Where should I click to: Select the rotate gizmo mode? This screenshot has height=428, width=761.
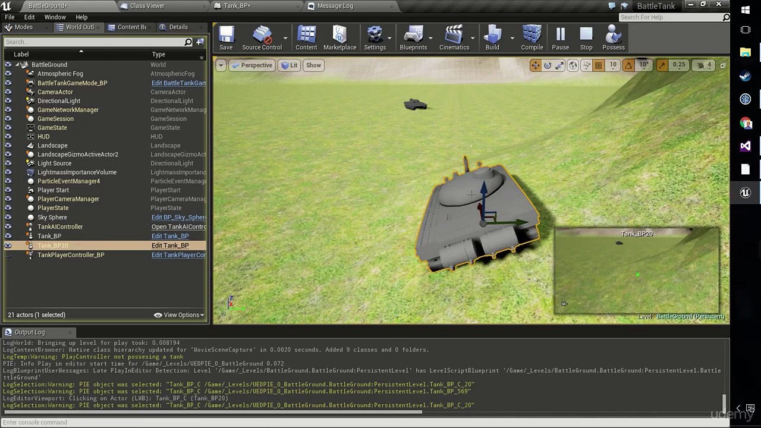pyautogui.click(x=548, y=65)
